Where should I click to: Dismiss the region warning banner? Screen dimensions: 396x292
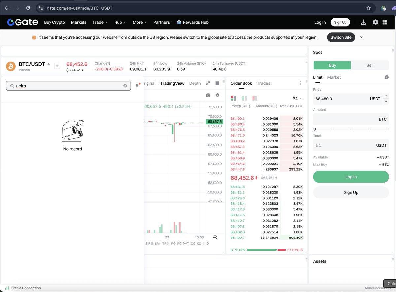pos(361,37)
